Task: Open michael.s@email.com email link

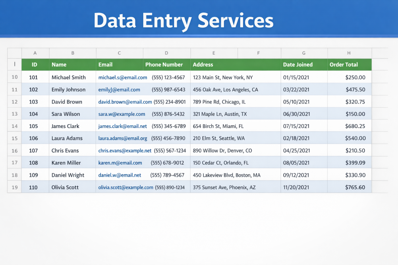Action: [123, 78]
